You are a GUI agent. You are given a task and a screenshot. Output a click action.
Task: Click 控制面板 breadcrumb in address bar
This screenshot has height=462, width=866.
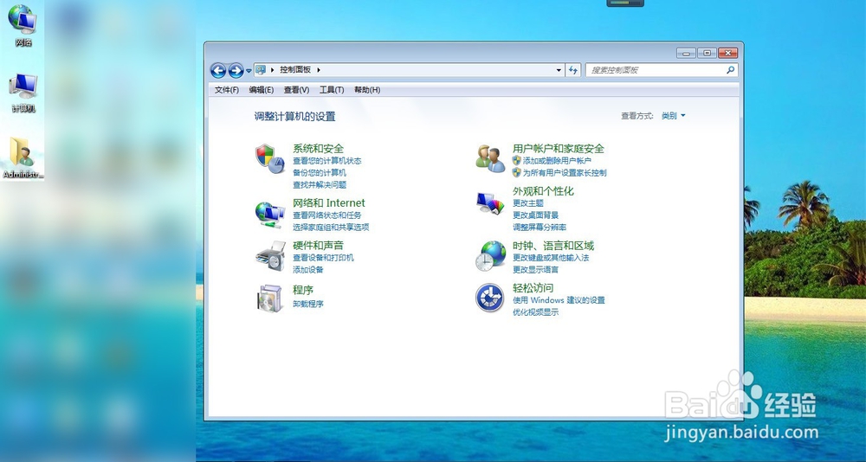295,70
